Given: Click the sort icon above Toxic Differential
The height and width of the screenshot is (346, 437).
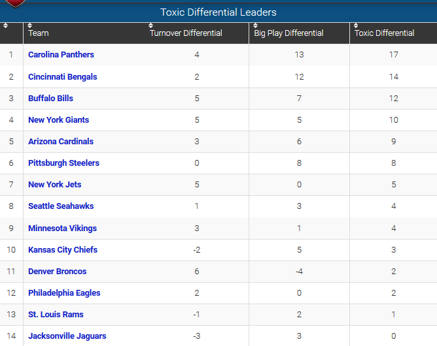Looking at the screenshot, I should pyautogui.click(x=356, y=25).
